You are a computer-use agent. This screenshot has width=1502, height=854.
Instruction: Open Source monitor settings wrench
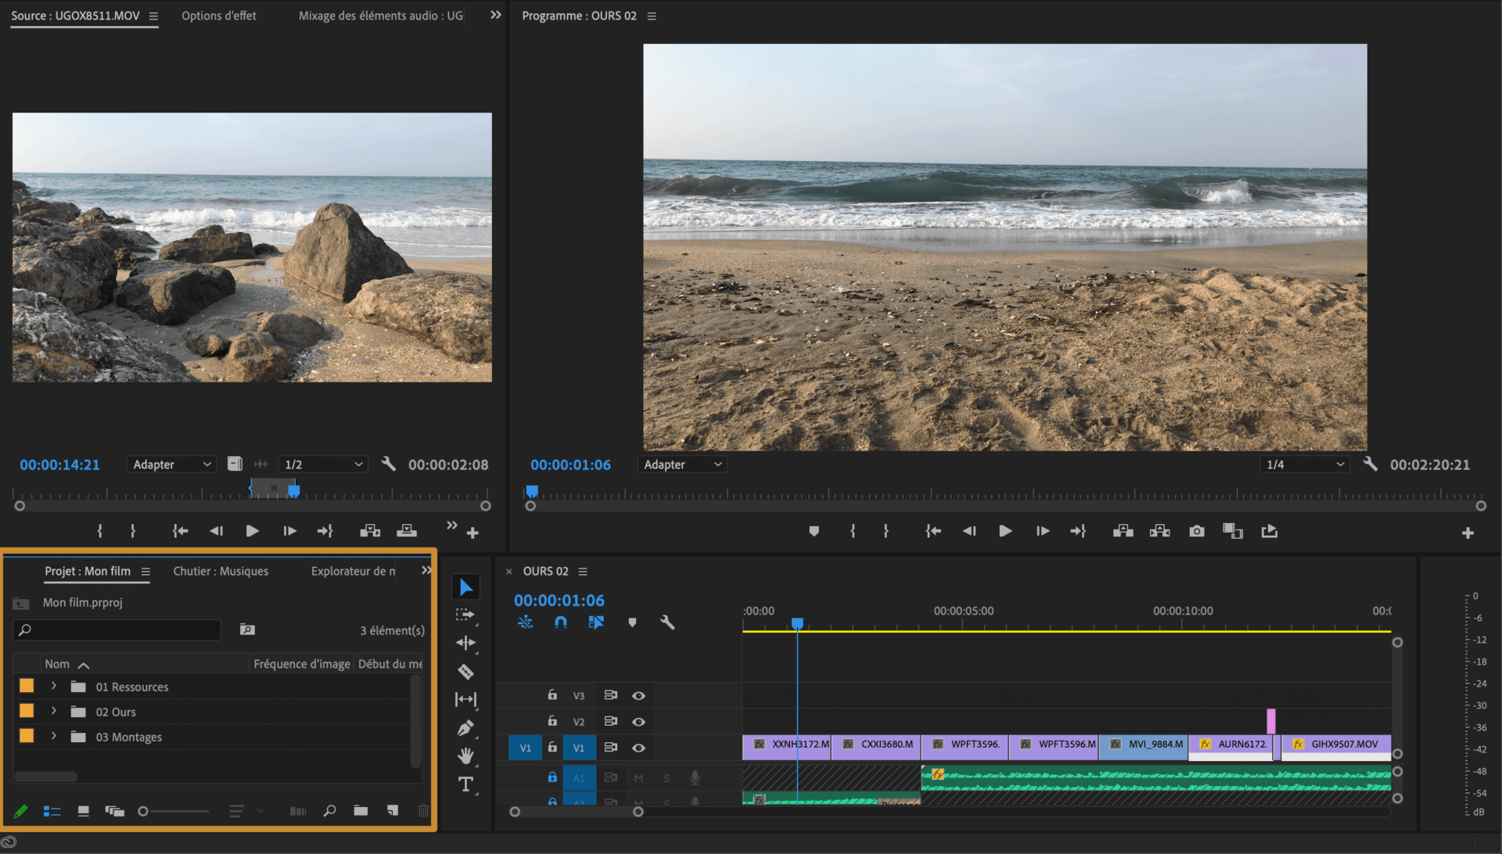(x=388, y=464)
